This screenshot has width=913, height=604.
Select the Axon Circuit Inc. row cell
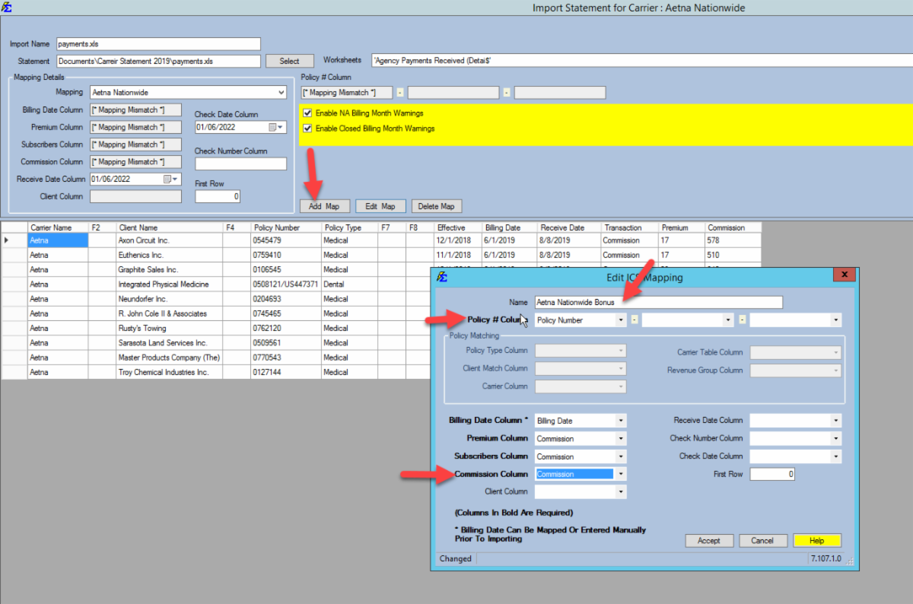[x=169, y=240]
